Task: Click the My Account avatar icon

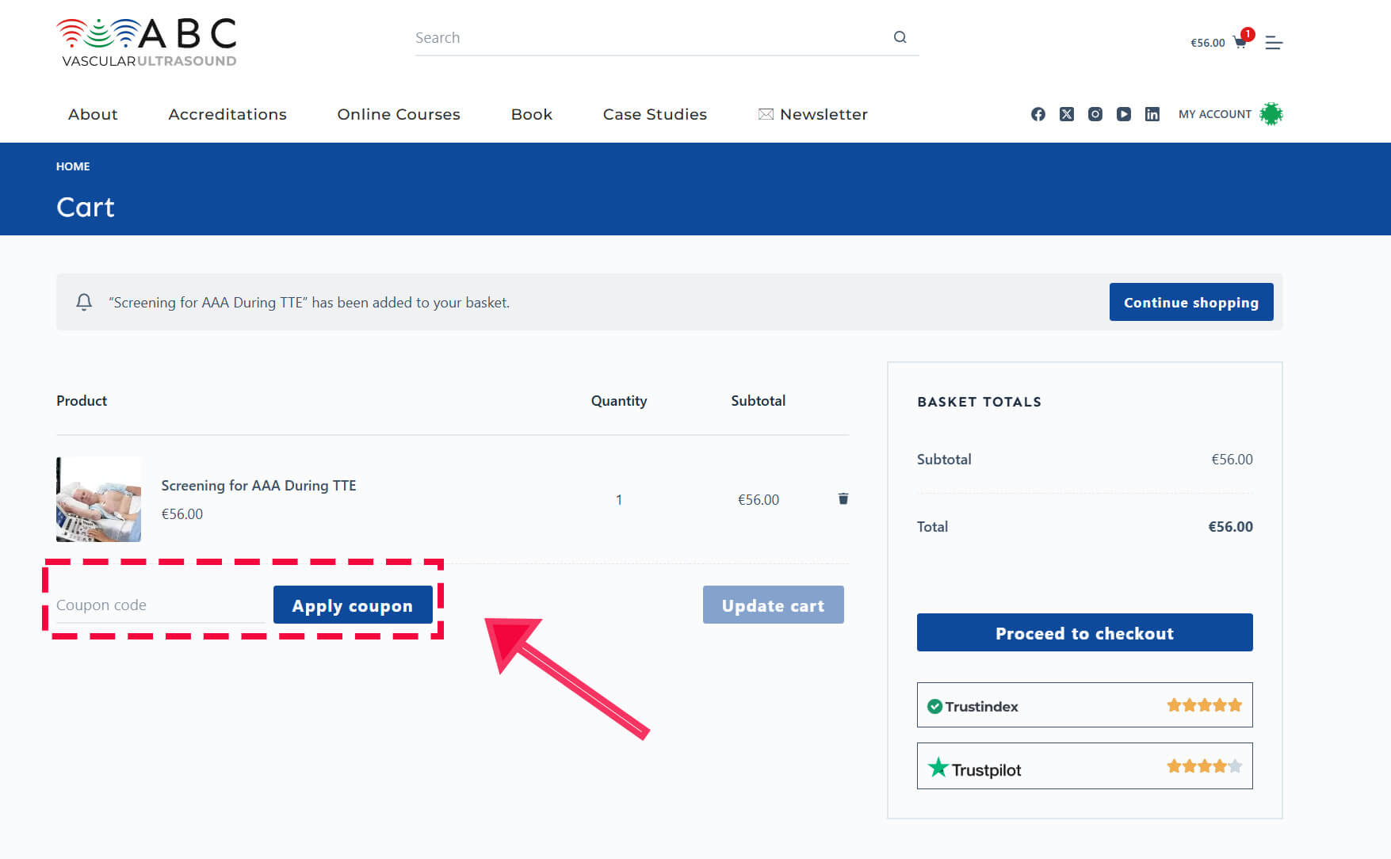Action: tap(1271, 113)
